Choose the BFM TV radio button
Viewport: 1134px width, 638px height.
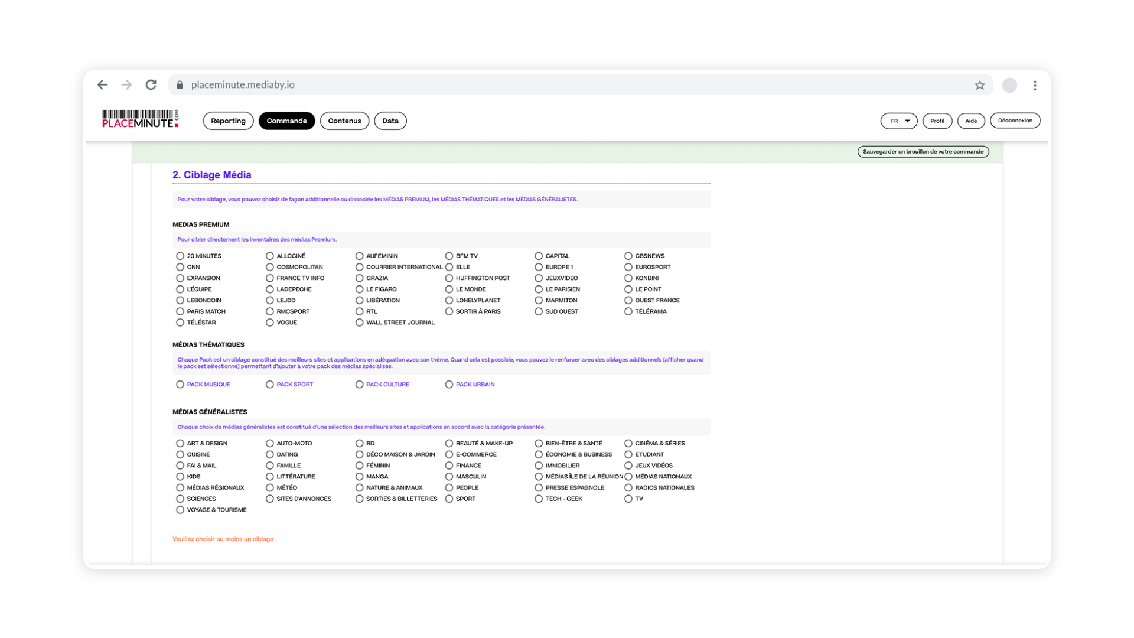point(449,256)
